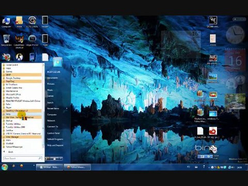Click the magnifier icon in Start Search
The height and width of the screenshot is (186, 248).
tap(40, 158)
